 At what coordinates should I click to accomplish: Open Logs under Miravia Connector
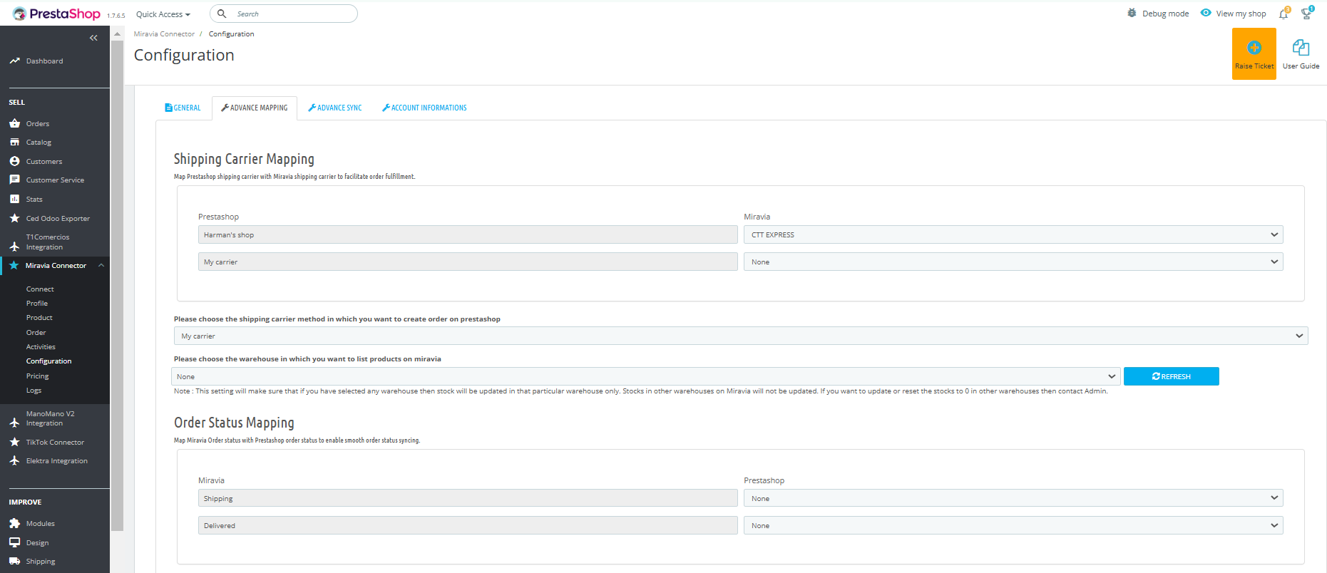point(34,390)
